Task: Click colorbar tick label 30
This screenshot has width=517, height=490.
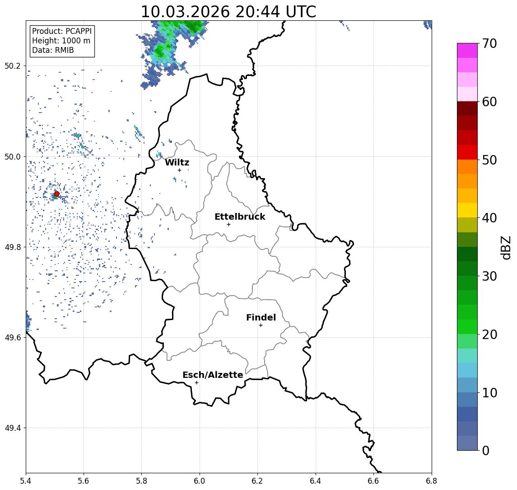Action: click(x=489, y=276)
